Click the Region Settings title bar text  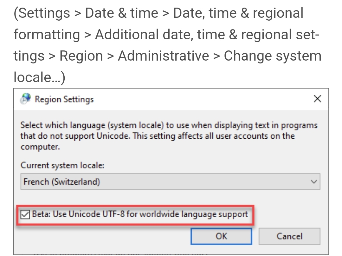[64, 99]
